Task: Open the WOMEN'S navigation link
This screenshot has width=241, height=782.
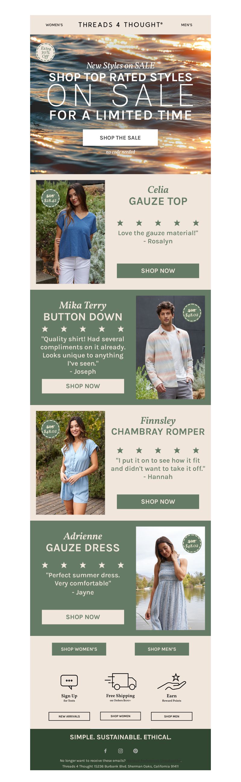Action: (x=54, y=25)
